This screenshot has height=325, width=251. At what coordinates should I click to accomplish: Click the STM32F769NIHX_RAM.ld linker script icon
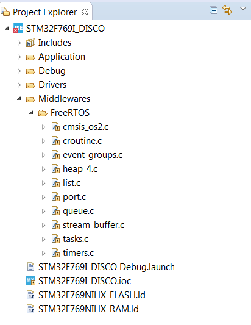tap(30, 309)
